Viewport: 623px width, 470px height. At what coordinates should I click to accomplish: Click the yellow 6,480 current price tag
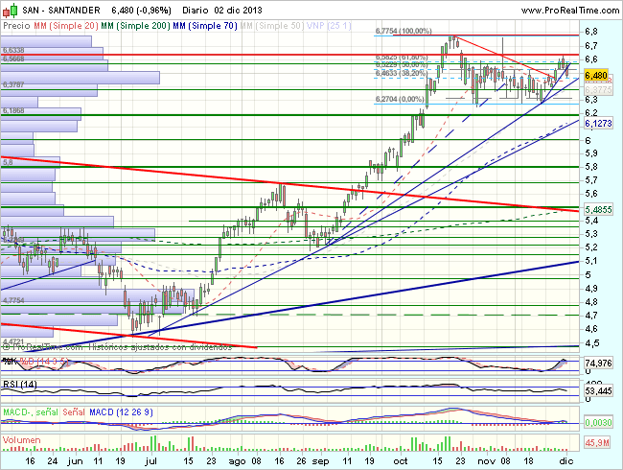pos(596,75)
